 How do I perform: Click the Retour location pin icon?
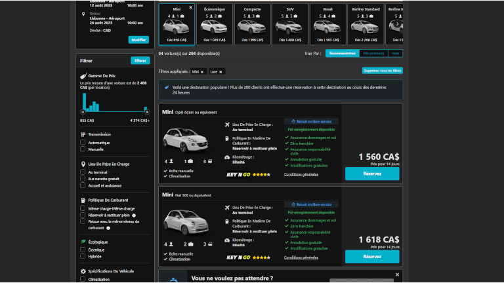(x=83, y=14)
